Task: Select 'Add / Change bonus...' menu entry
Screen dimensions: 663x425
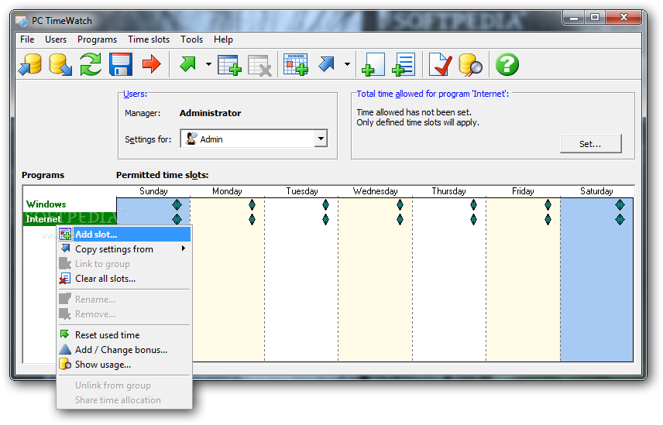Action: tap(124, 350)
